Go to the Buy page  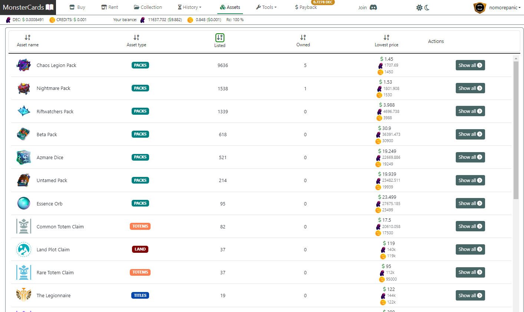point(78,7)
